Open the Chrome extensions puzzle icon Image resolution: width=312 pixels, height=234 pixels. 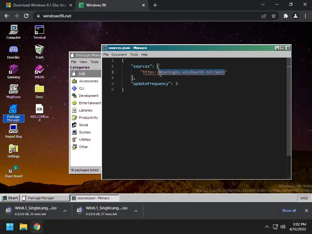(286, 16)
